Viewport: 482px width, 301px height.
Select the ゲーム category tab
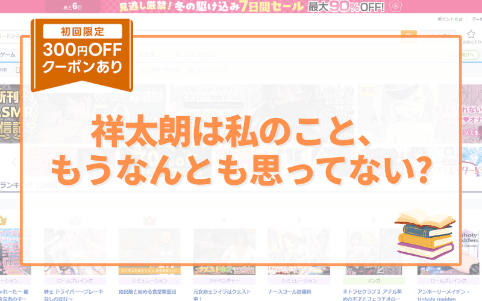click(x=8, y=55)
